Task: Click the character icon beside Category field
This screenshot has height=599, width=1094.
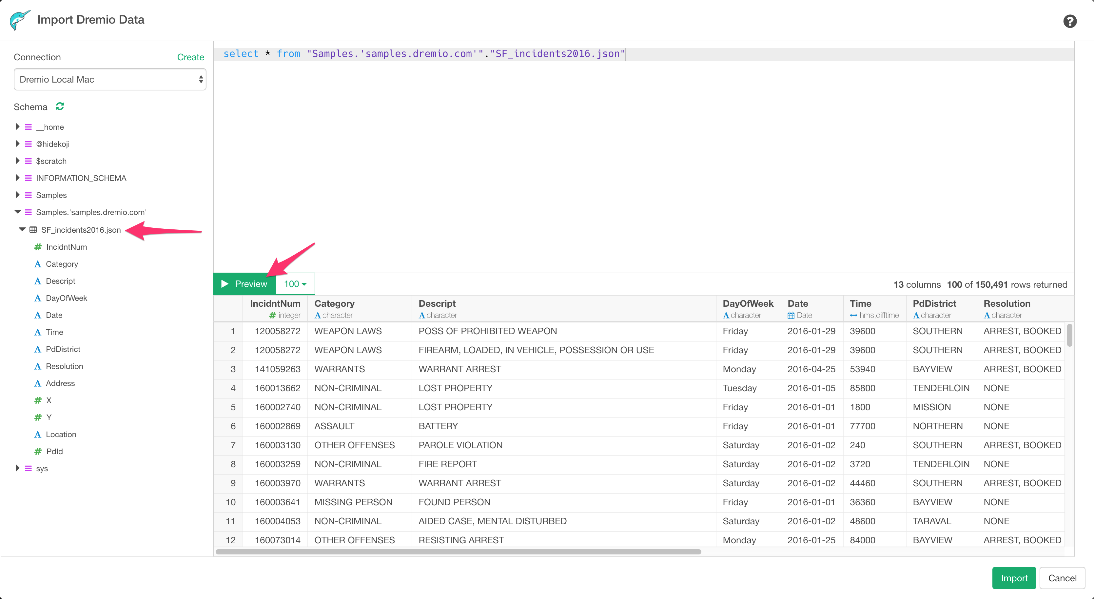Action: click(38, 264)
